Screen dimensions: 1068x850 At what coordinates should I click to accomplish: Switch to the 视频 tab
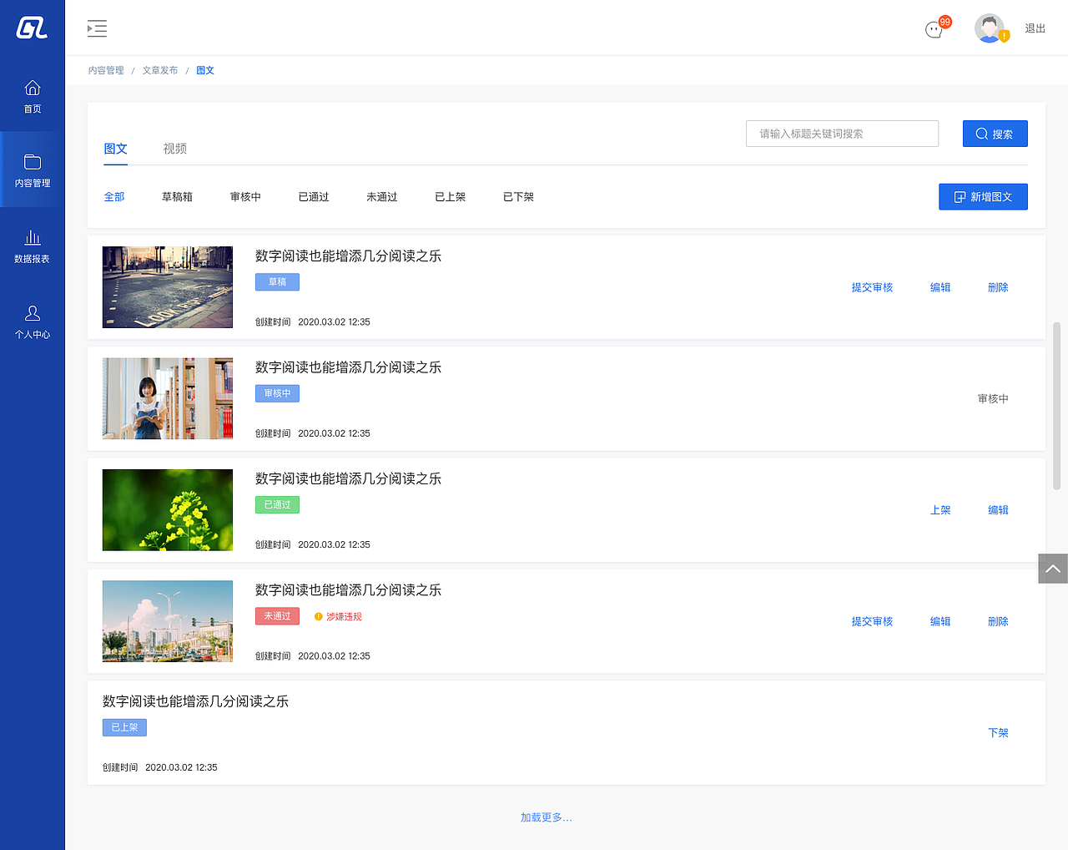click(174, 149)
